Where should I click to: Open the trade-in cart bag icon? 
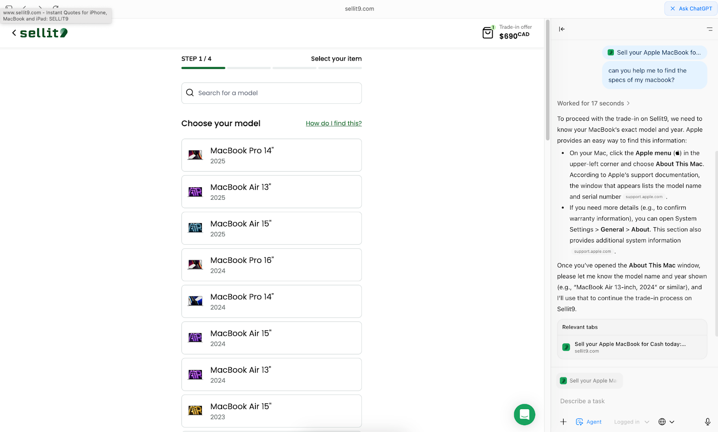click(488, 32)
